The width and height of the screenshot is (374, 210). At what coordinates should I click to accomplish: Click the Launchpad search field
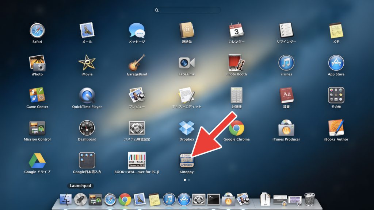(x=187, y=10)
